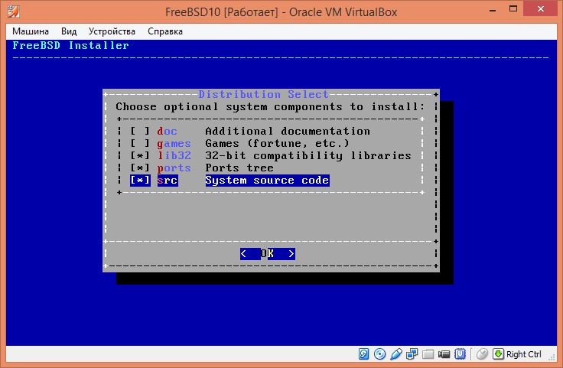Toggle the doc Additional documentation checkbox

click(139, 132)
